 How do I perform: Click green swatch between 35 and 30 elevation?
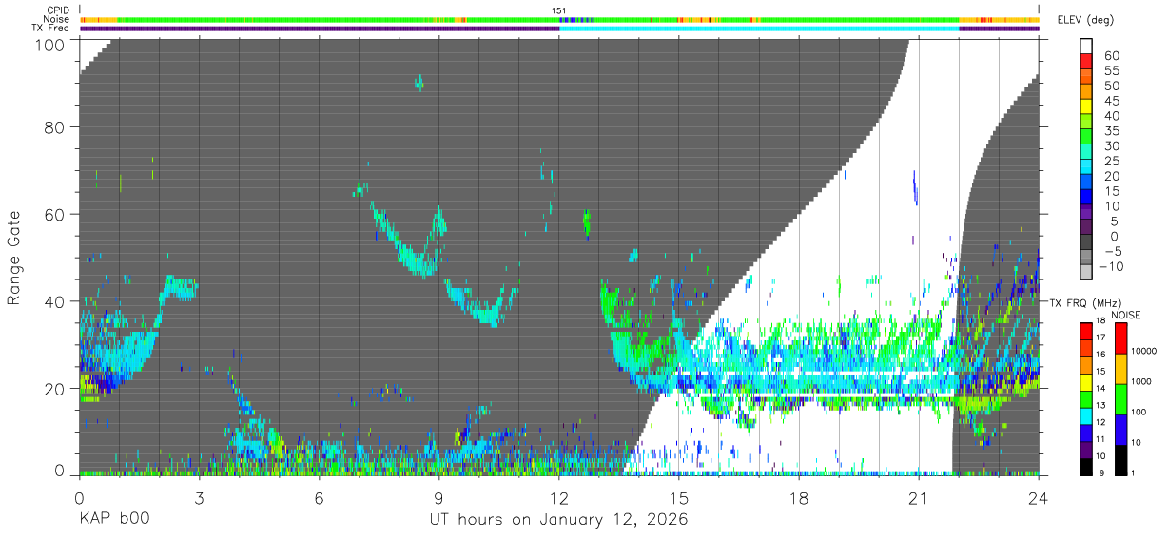pyautogui.click(x=1086, y=138)
